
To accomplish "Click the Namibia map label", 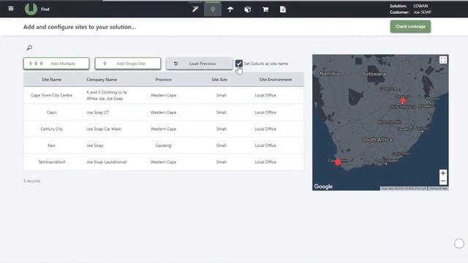I will coord(330,73).
